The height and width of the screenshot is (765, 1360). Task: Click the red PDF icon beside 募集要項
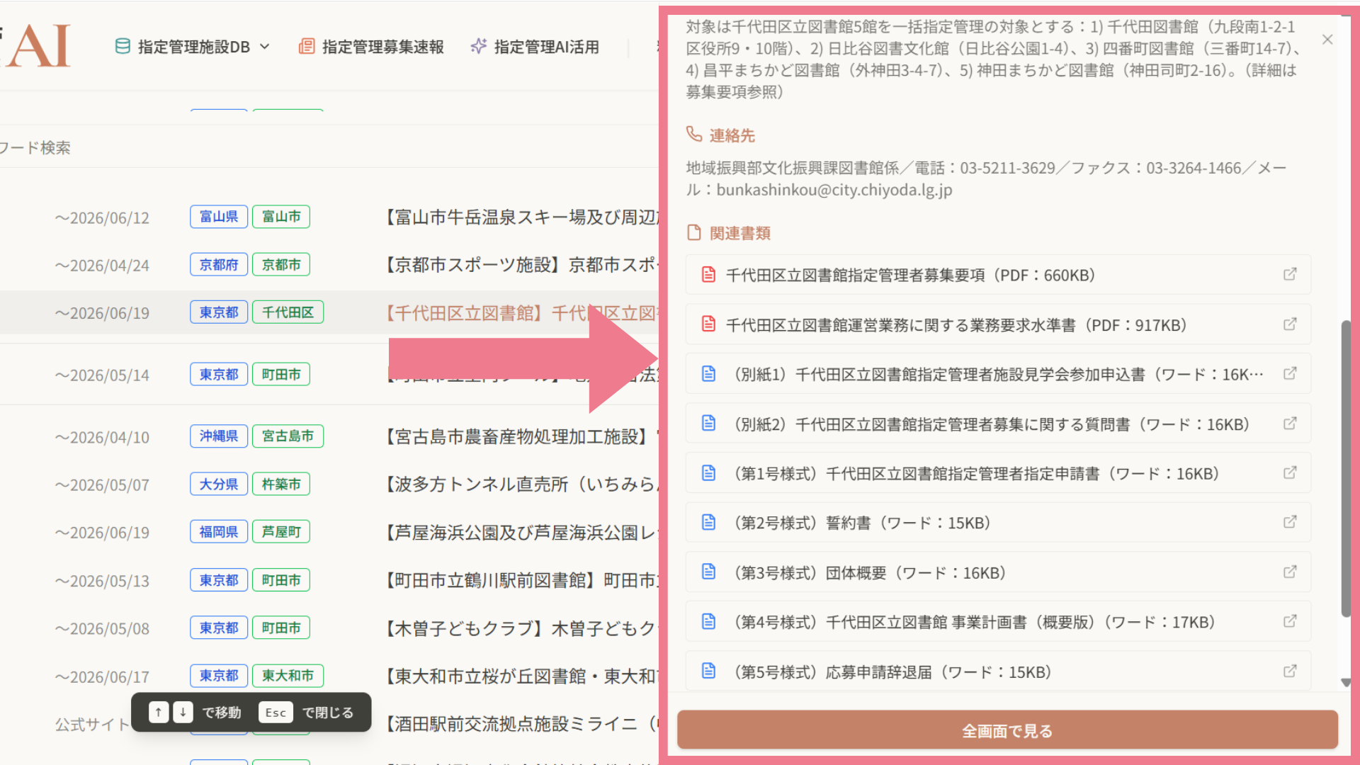(x=708, y=275)
